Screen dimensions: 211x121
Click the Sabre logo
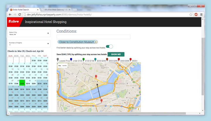coord(13,22)
